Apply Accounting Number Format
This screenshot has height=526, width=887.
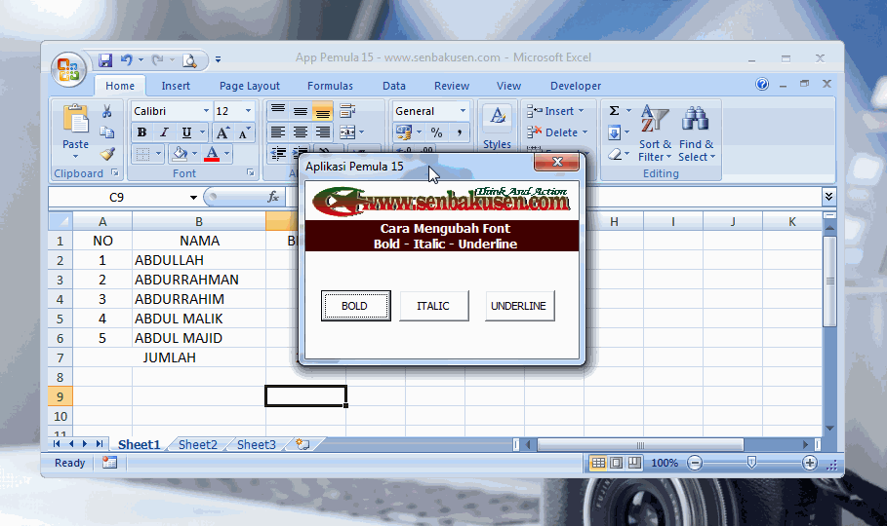coord(403,132)
